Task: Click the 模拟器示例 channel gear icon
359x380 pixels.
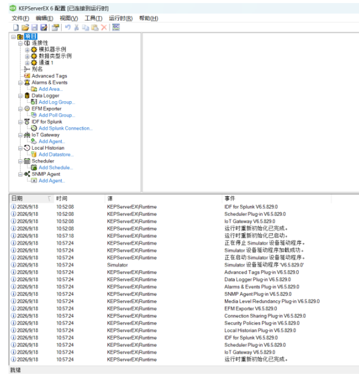Action: pyautogui.click(x=34, y=50)
